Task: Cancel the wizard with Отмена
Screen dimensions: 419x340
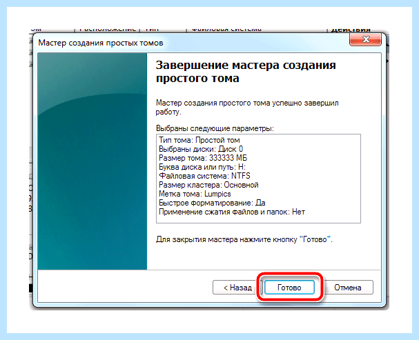Action: pos(348,288)
